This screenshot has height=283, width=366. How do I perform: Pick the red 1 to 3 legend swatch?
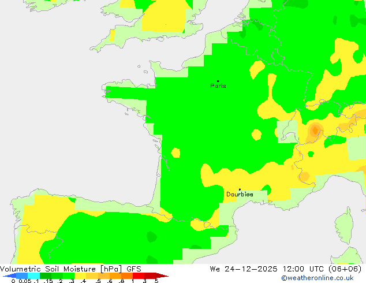139,275
